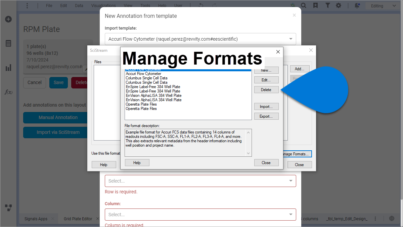Select Columbus Single Cell Data first entry
The height and width of the screenshot is (227, 403).
pos(146,78)
